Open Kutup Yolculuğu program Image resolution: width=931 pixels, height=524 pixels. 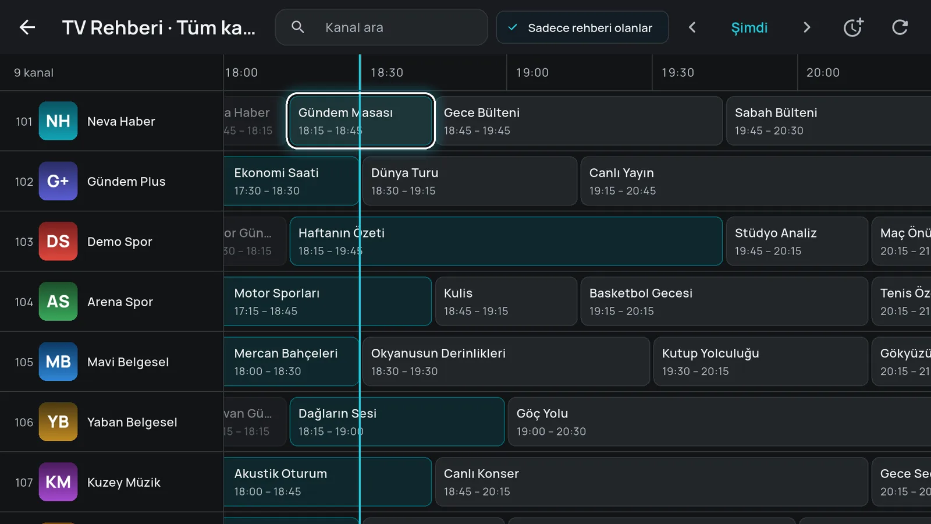(x=761, y=362)
